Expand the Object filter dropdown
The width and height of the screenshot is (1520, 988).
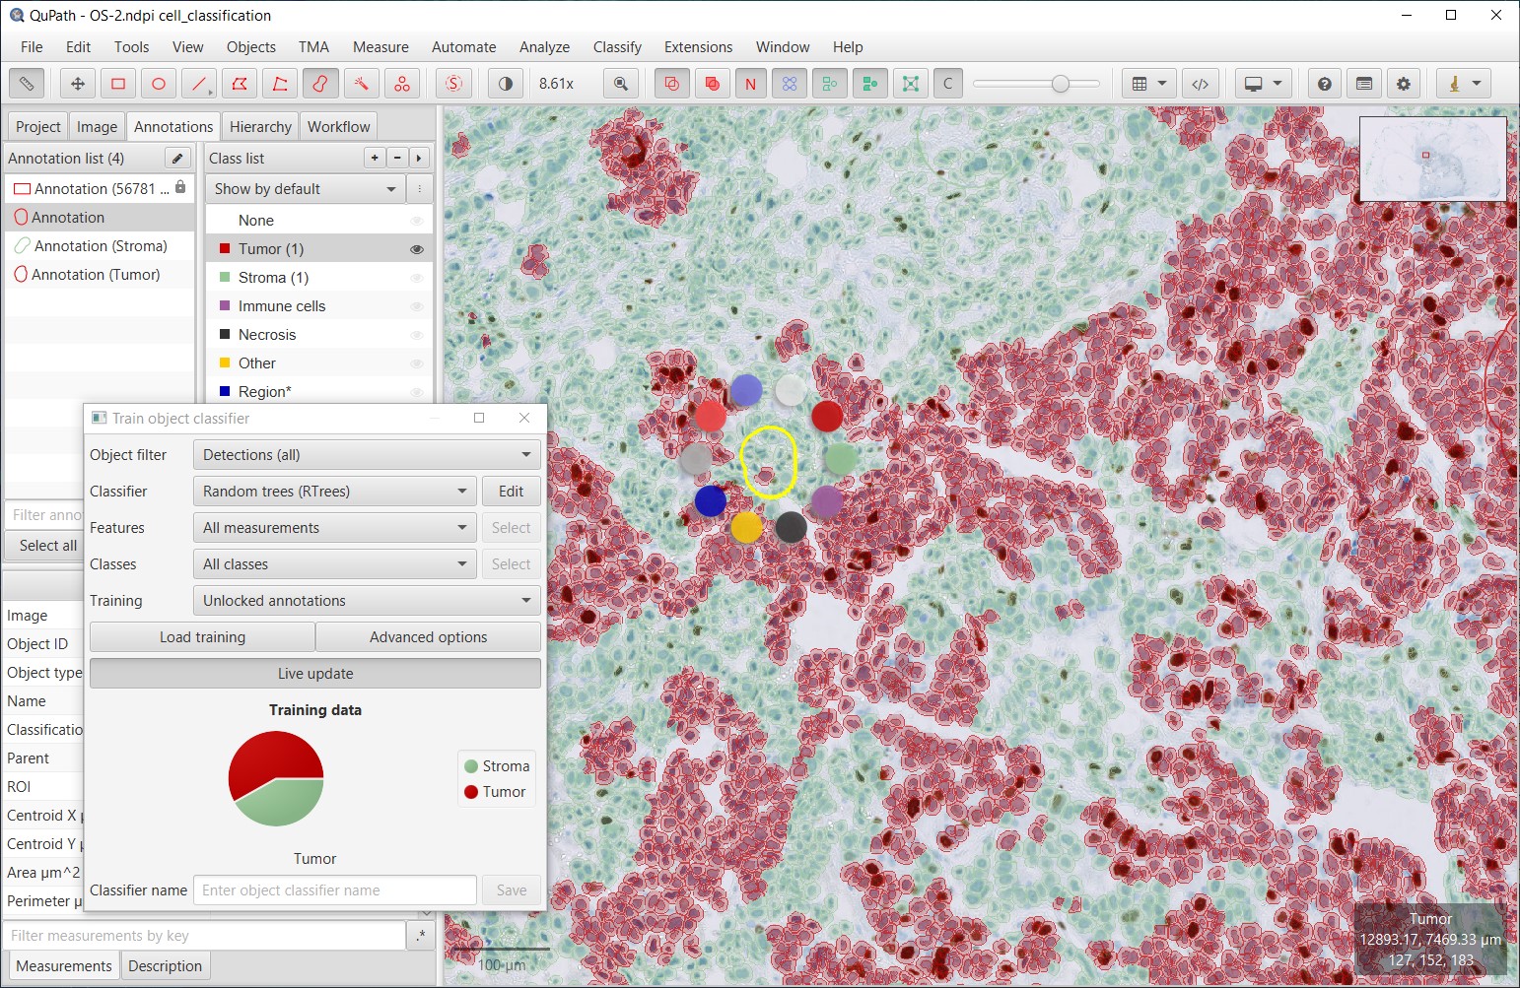[x=367, y=455]
